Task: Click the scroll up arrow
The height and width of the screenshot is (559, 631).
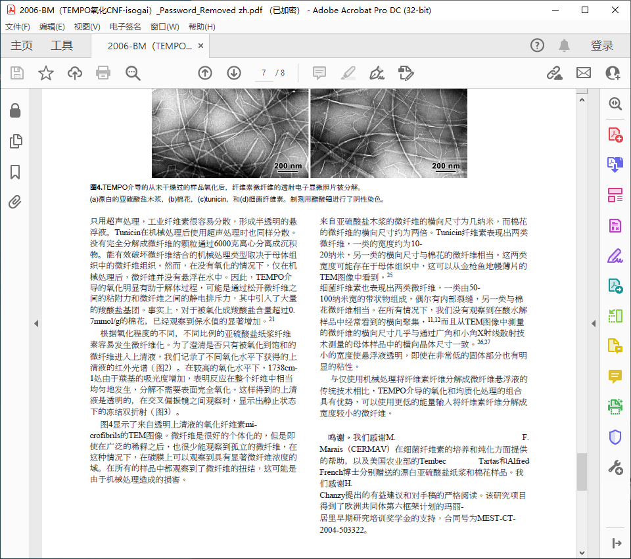Action: click(x=582, y=100)
